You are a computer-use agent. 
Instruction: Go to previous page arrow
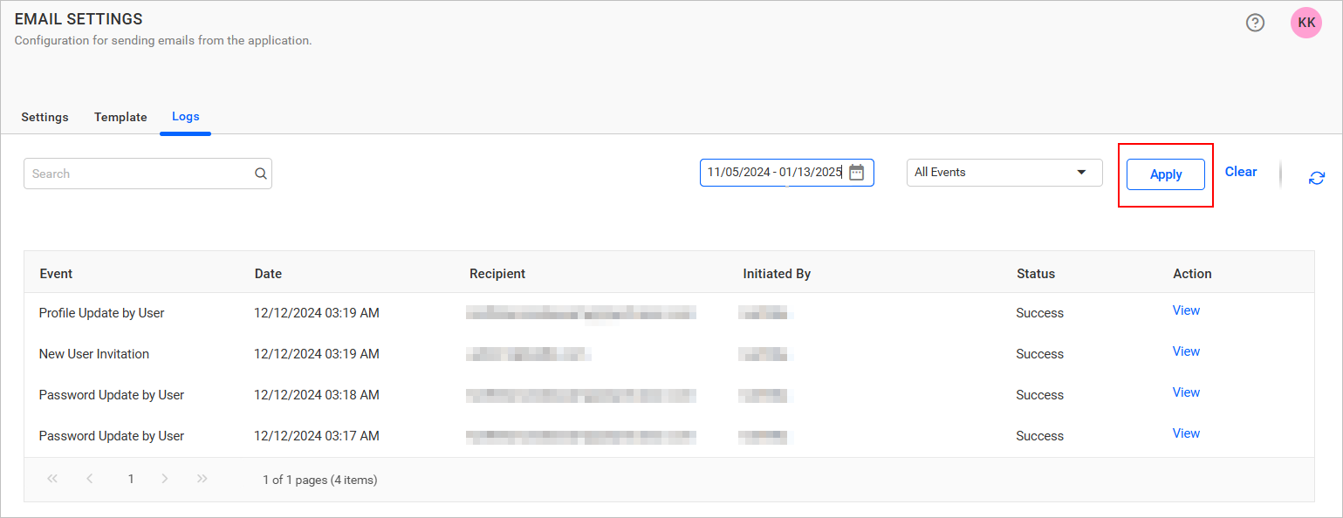(x=89, y=478)
